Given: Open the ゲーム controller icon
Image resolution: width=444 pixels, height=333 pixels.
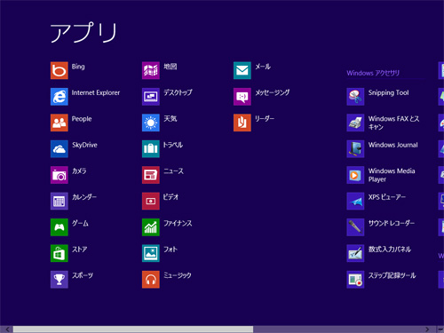Looking at the screenshot, I should click(59, 227).
